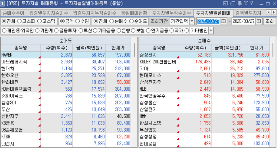
Task: Click the window number 1 icon in title bar
Action: 3,3
